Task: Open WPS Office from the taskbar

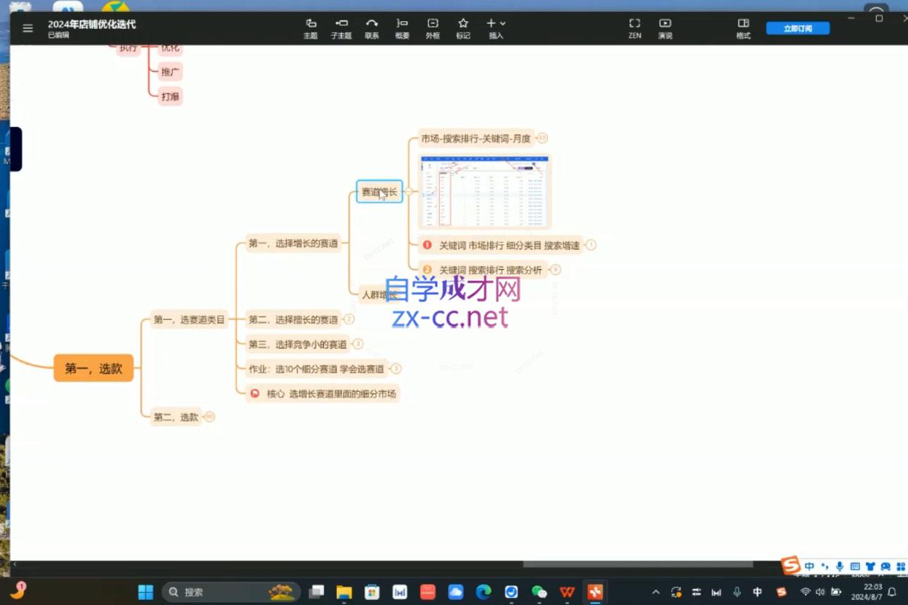Action: point(567,592)
